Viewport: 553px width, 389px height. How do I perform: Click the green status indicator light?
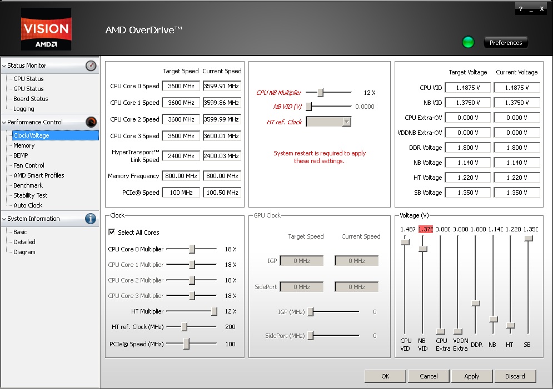pyautogui.click(x=468, y=42)
